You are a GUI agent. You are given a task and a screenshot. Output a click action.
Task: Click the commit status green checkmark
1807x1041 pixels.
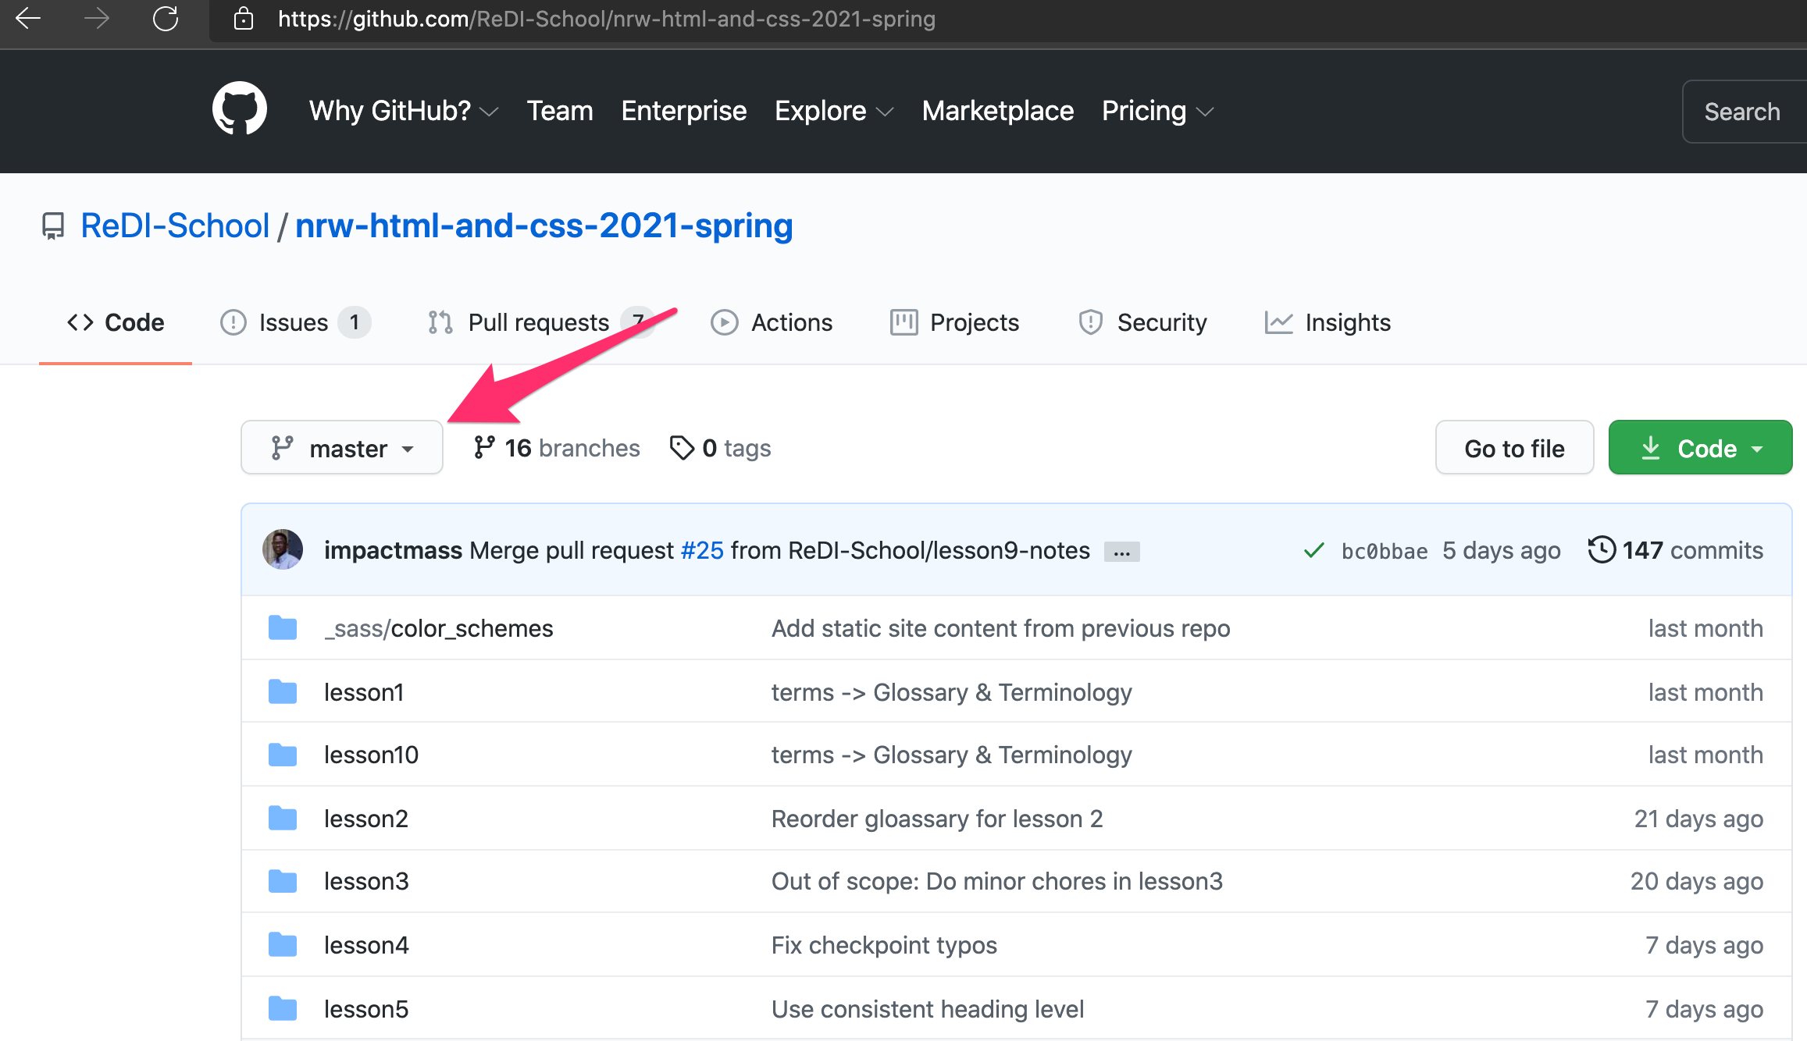point(1313,550)
